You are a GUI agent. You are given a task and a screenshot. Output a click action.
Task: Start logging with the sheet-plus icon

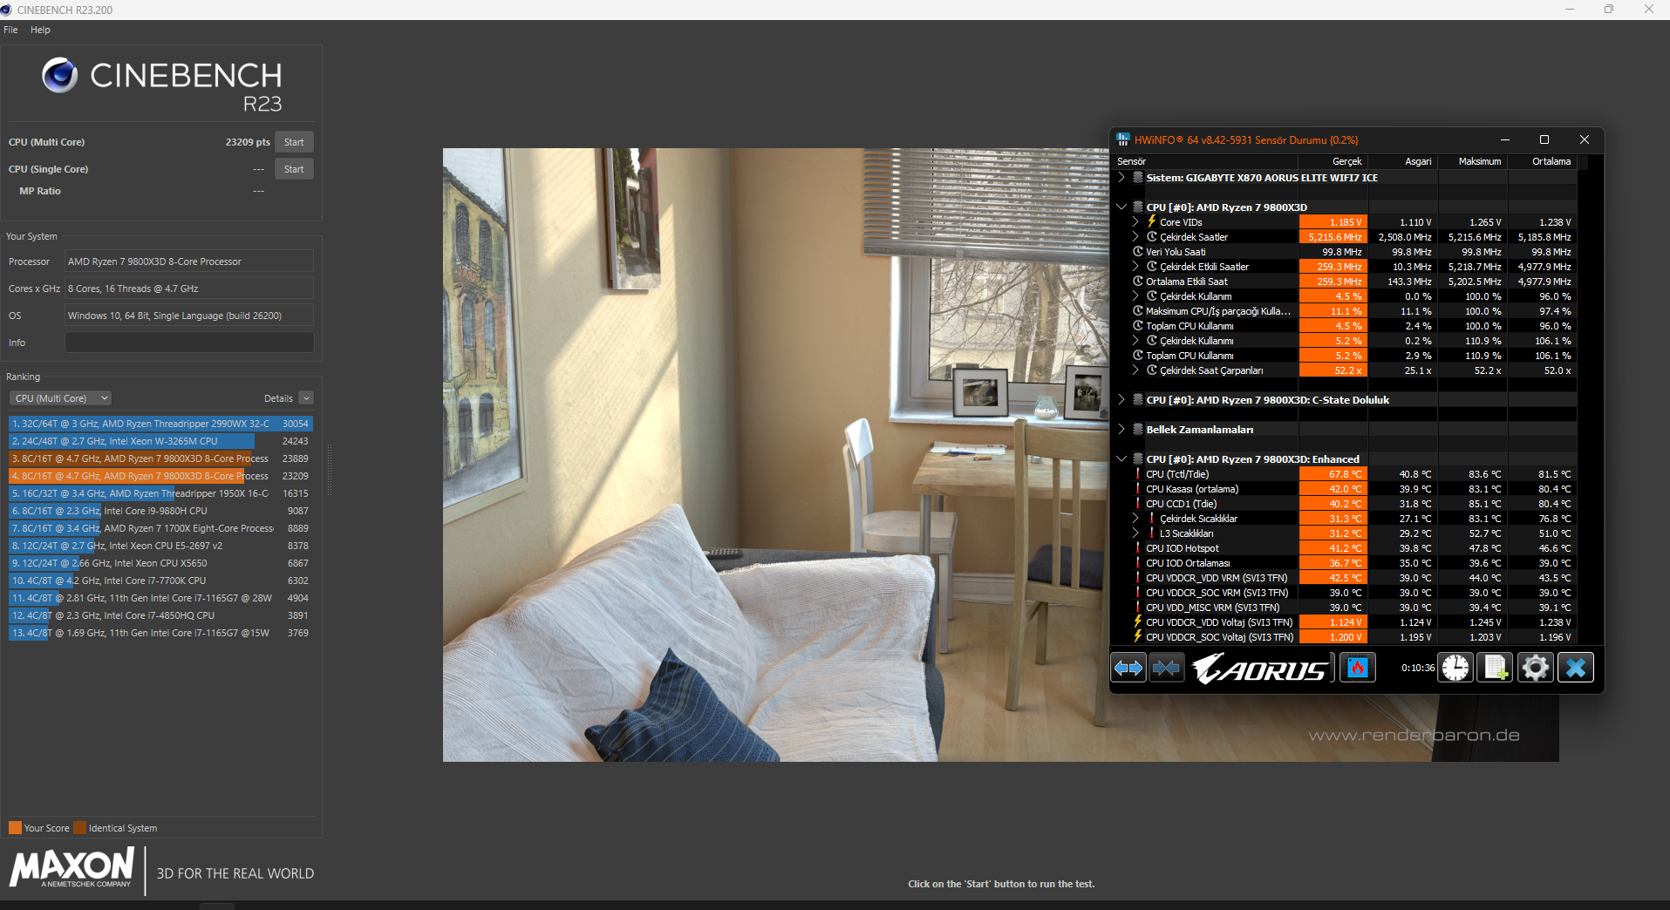pos(1496,669)
